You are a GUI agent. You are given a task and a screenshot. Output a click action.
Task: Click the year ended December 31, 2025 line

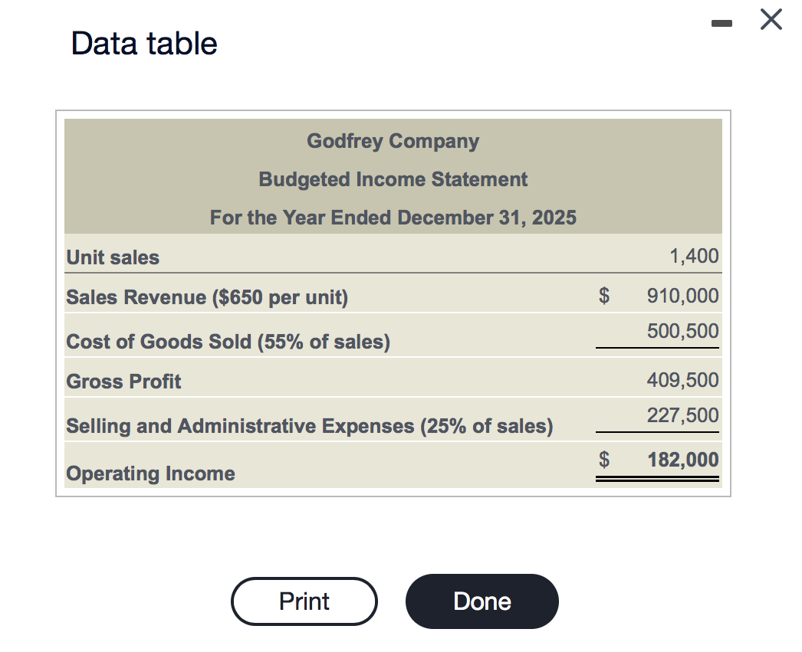(393, 218)
